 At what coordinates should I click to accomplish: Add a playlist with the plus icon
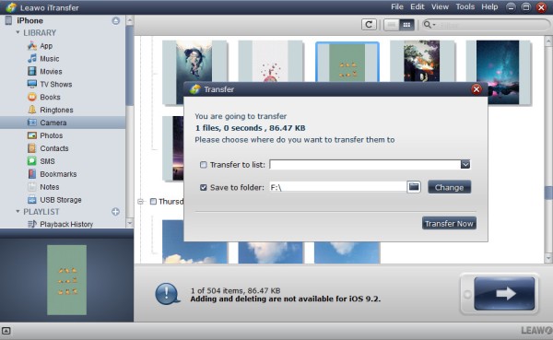116,212
